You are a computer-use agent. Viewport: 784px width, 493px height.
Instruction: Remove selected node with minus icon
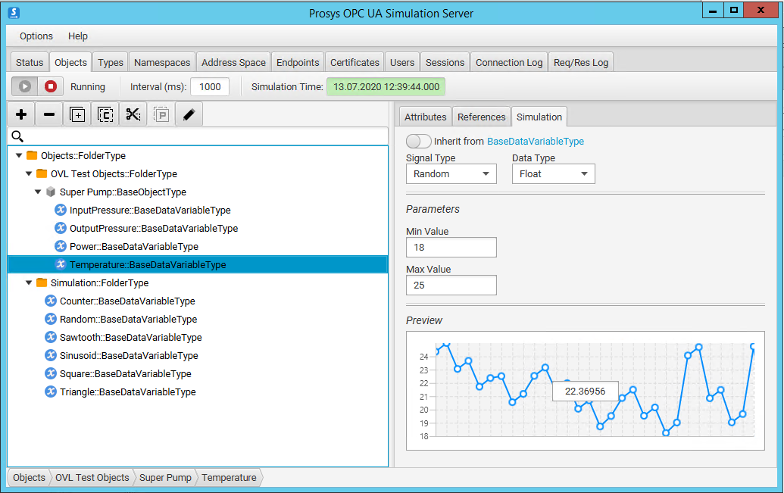(x=49, y=114)
